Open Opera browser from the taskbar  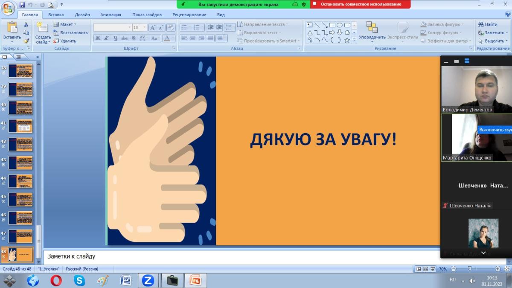(56, 280)
